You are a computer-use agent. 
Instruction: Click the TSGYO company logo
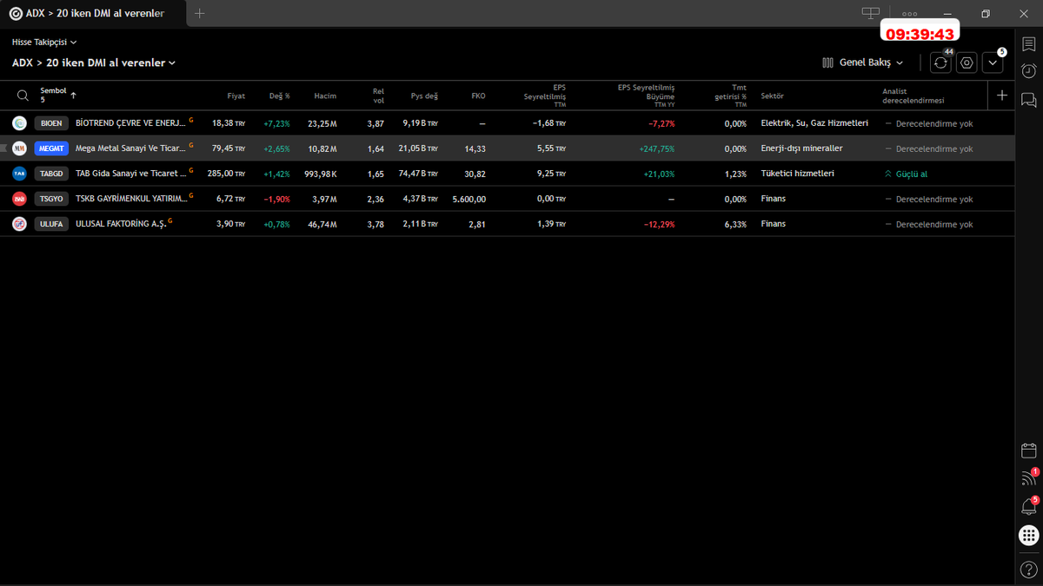coord(19,199)
